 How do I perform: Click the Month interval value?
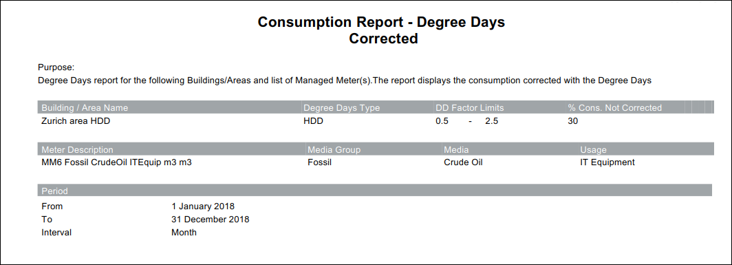click(184, 232)
